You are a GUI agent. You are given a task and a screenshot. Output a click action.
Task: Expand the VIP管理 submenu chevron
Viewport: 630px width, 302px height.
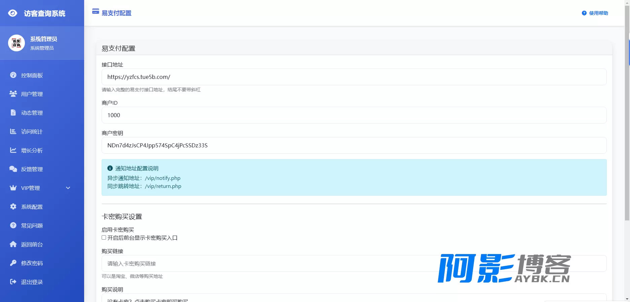tap(68, 188)
